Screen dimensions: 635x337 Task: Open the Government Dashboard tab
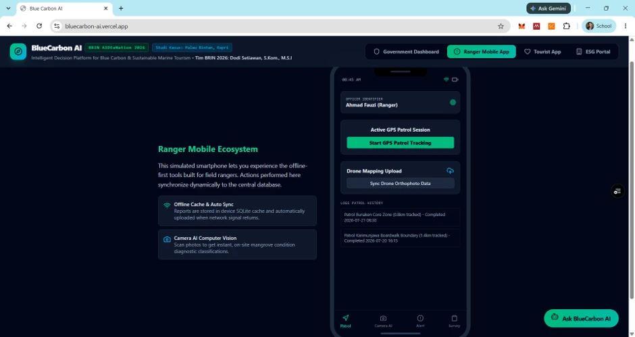(406, 51)
